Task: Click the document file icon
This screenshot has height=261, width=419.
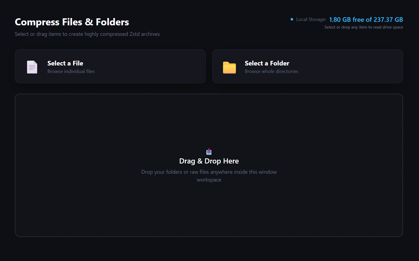Action: point(32,67)
